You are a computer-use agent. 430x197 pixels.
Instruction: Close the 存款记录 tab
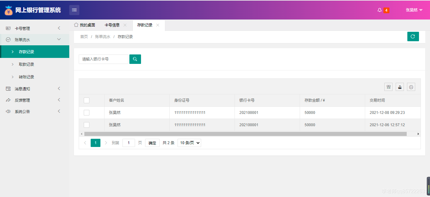[x=158, y=25]
